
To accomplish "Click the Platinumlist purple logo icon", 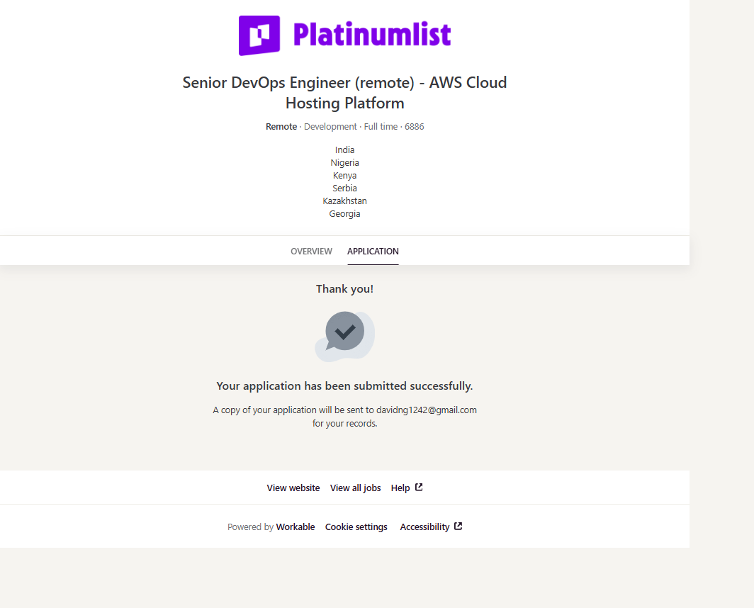I will 259,35.
